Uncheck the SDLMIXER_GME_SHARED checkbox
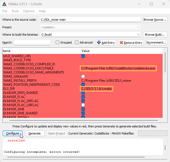Viewport: 170px width, 162px height. click(83, 113)
